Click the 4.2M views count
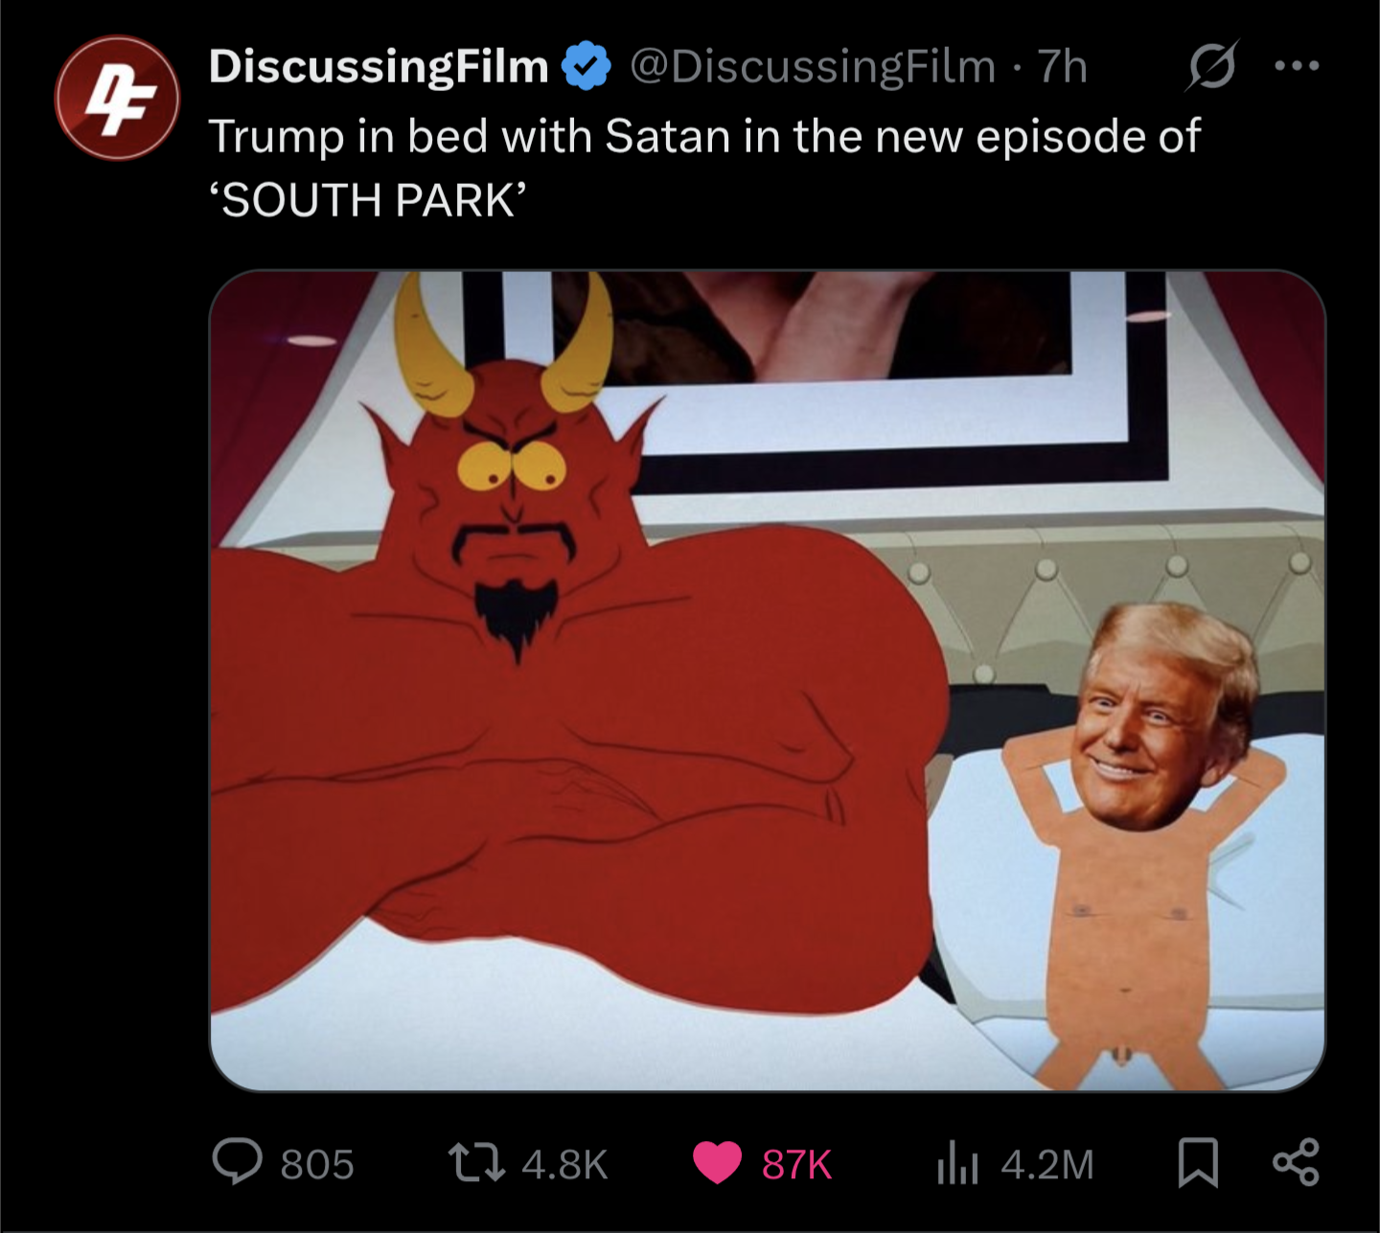The height and width of the screenshot is (1233, 1380). [x=1047, y=1164]
